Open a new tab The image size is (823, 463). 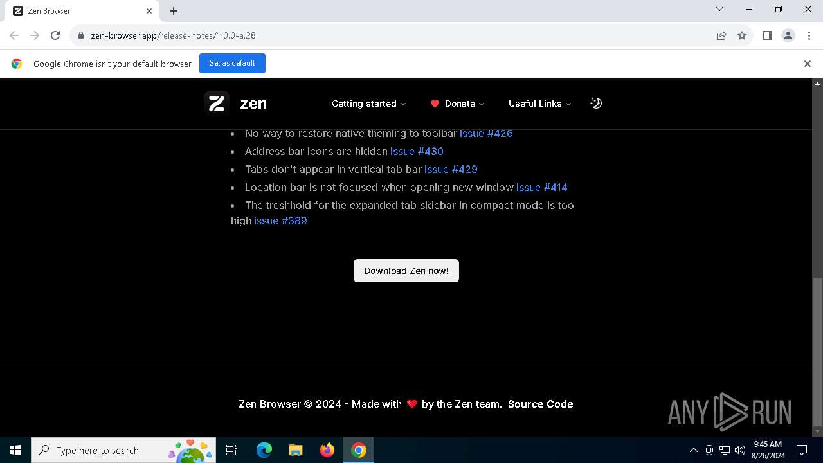pos(174,11)
